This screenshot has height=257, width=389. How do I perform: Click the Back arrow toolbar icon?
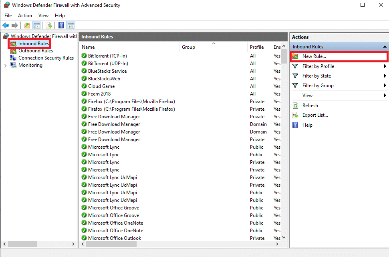[6, 25]
